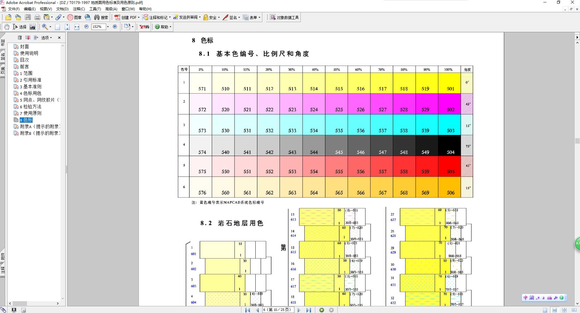Click the Fit Page view icon
This screenshot has width=580, height=313.
67,27
